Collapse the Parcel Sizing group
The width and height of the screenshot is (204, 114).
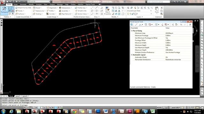132,31
